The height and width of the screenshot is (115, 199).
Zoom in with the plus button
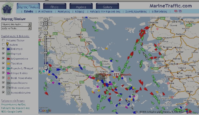coord(46,33)
